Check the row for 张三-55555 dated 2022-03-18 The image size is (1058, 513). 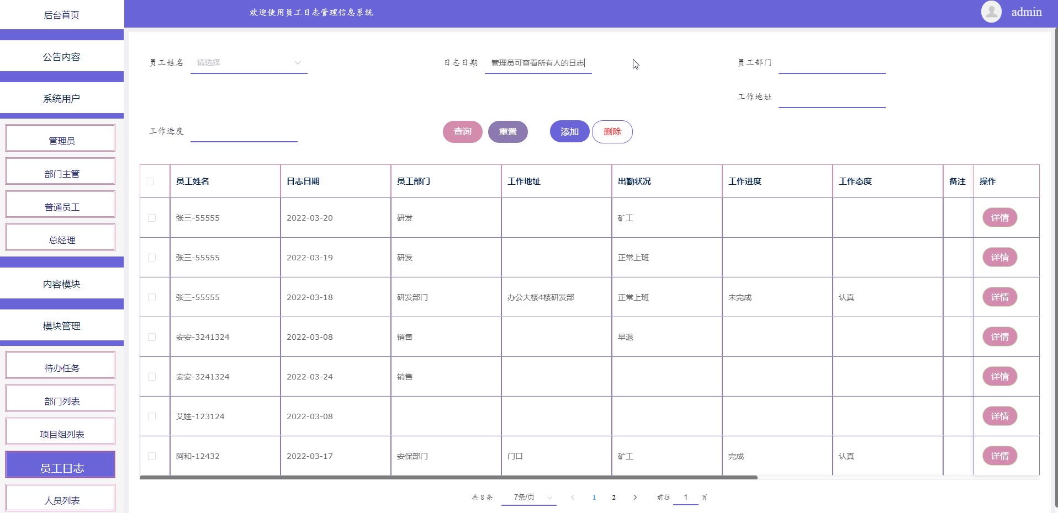[152, 297]
